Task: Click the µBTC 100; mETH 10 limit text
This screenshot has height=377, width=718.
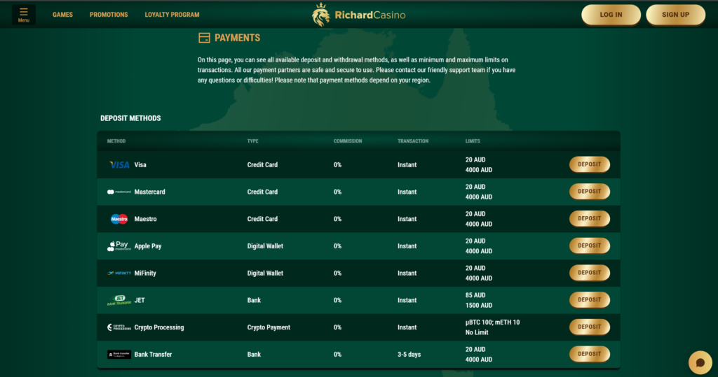Action: pos(492,322)
